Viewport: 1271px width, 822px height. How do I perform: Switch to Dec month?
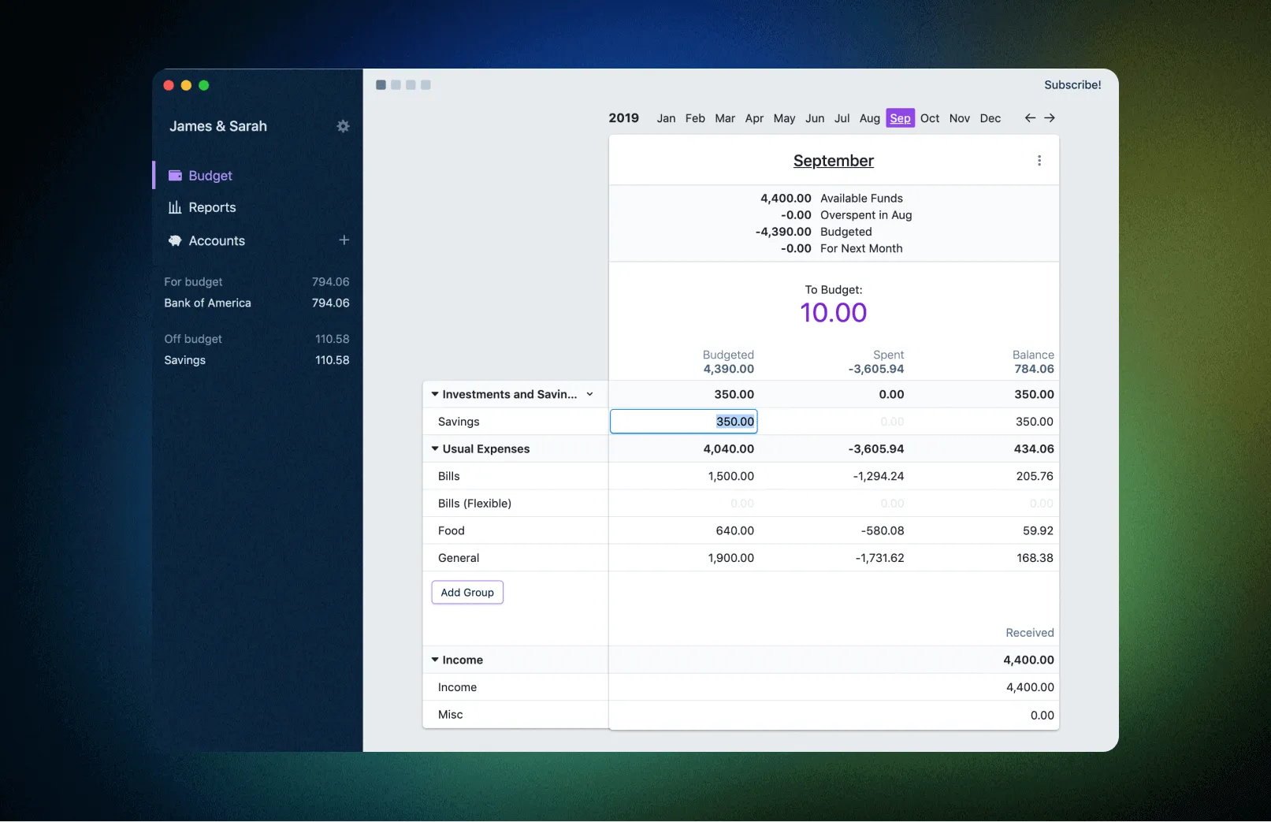point(990,118)
